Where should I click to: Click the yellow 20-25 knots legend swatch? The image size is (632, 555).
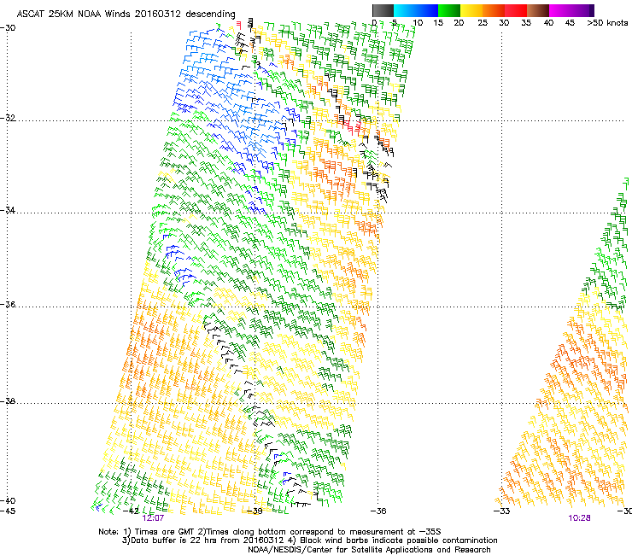[x=471, y=10]
